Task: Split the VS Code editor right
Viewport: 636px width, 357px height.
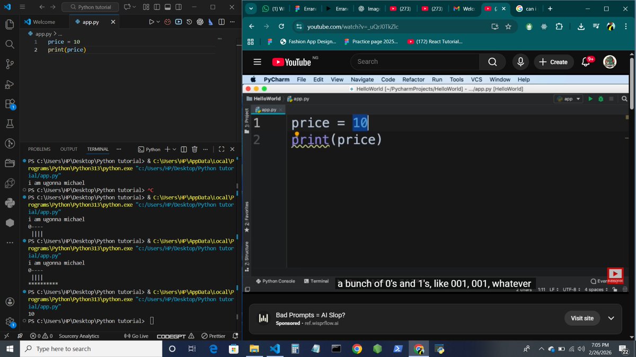Action: [220, 22]
